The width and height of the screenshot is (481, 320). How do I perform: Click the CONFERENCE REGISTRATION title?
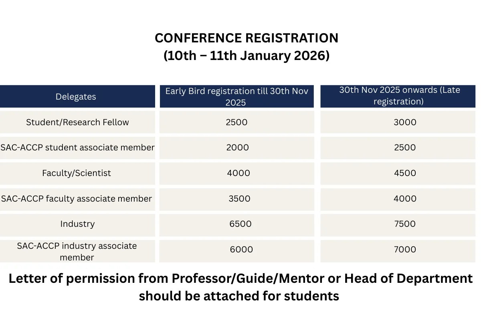coord(246,38)
